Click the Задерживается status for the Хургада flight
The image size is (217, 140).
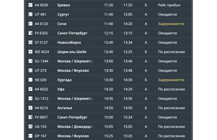[x=171, y=80]
